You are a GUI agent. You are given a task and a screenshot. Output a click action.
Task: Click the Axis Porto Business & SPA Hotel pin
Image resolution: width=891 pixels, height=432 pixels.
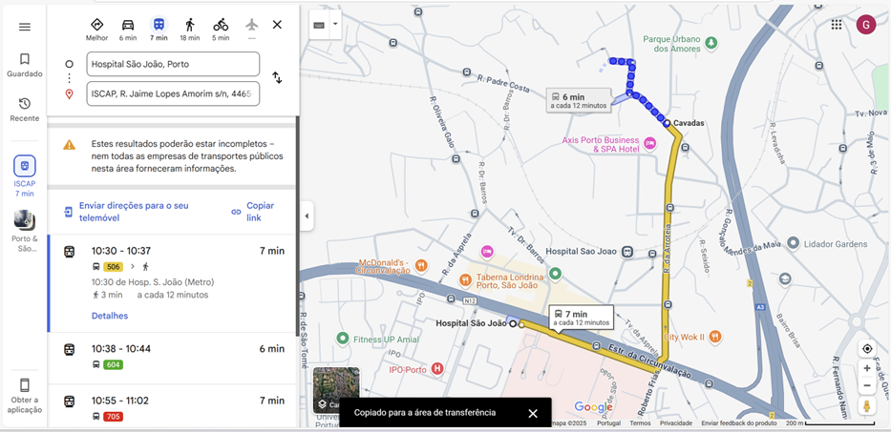(x=650, y=144)
